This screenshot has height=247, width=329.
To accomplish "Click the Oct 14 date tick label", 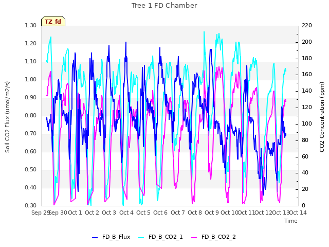I will (298, 213).
